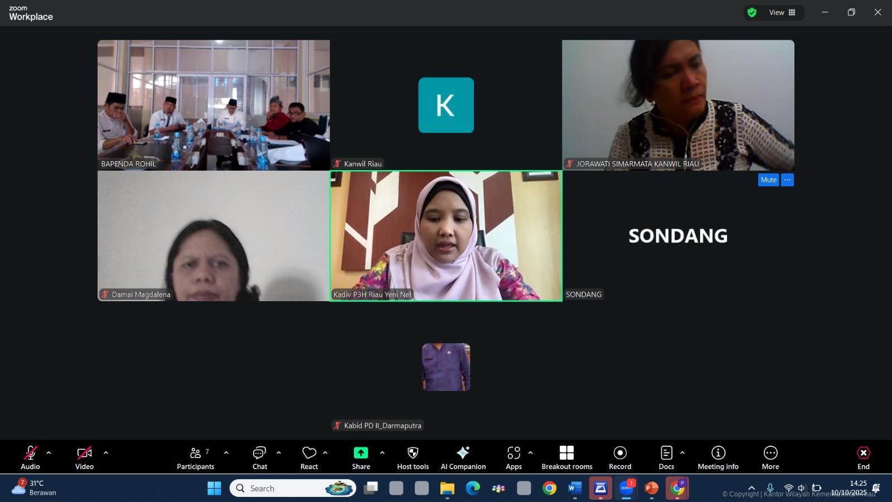Turn on camera via Video button
The image size is (892, 502).
(x=84, y=457)
